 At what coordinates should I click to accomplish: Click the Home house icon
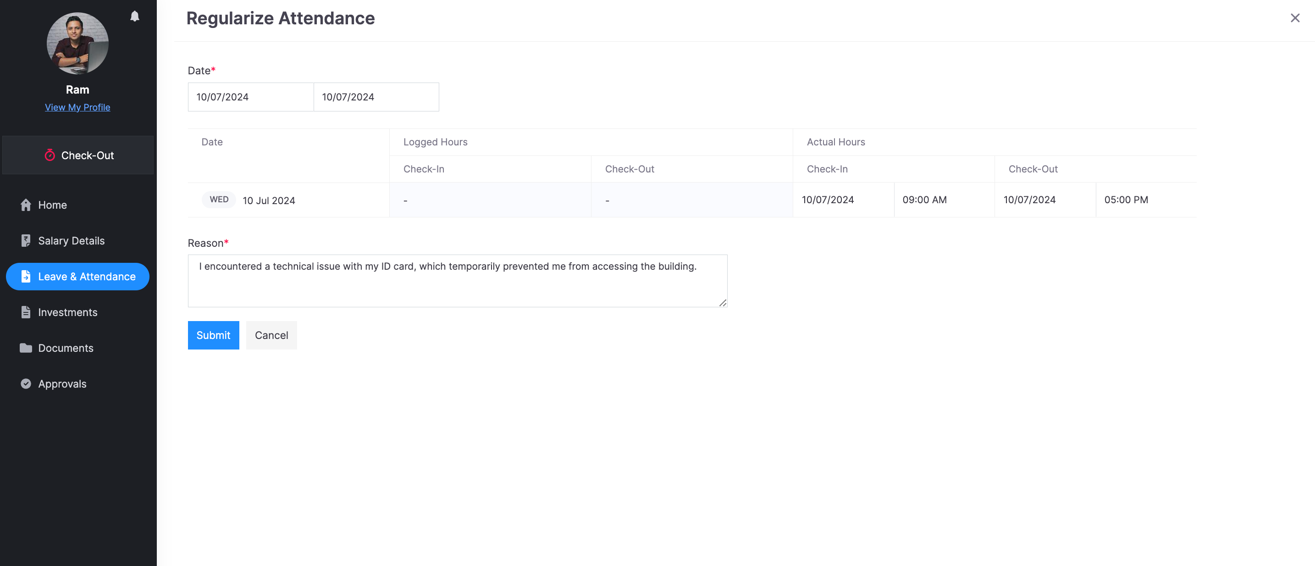tap(26, 205)
